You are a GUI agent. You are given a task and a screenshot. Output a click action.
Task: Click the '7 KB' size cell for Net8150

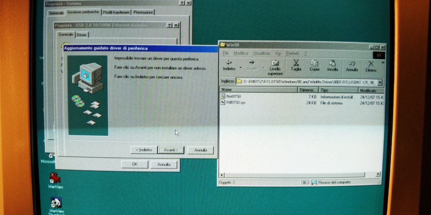(x=312, y=96)
